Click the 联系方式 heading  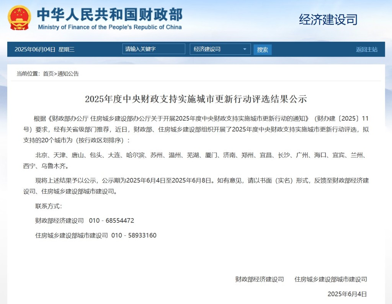click(x=48, y=206)
